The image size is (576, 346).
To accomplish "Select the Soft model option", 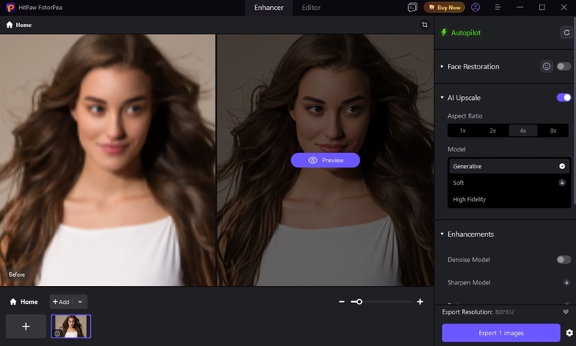I will tap(509, 182).
